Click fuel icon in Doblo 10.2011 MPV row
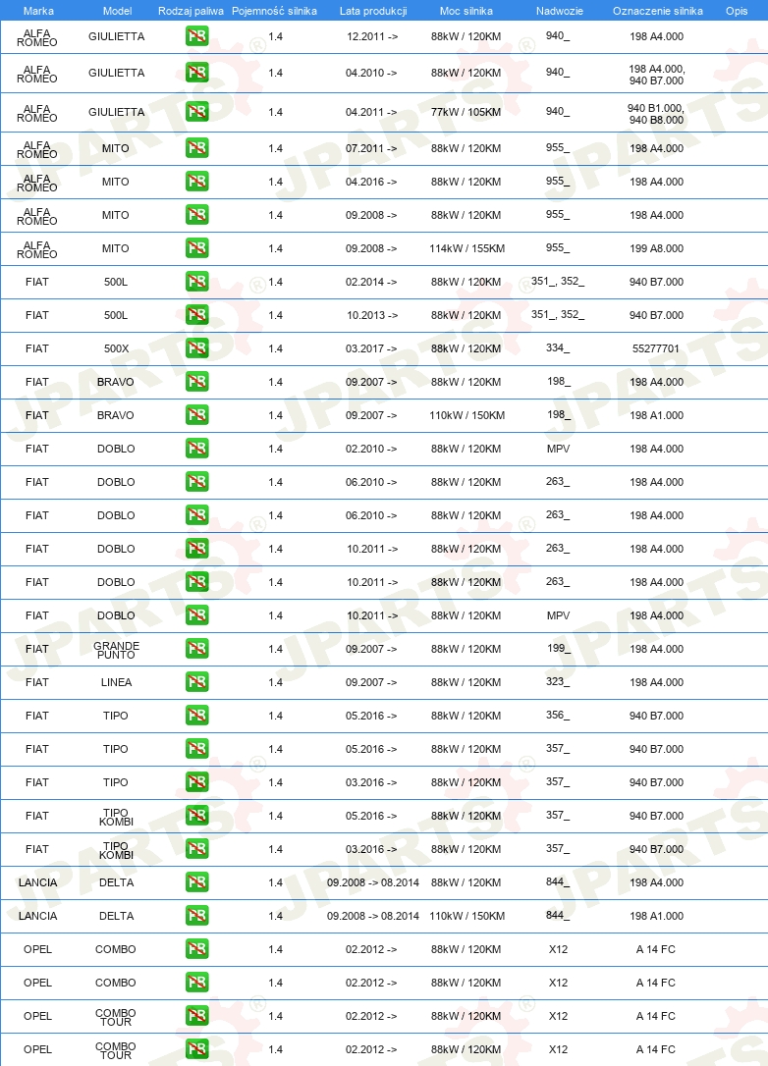 tap(196, 614)
